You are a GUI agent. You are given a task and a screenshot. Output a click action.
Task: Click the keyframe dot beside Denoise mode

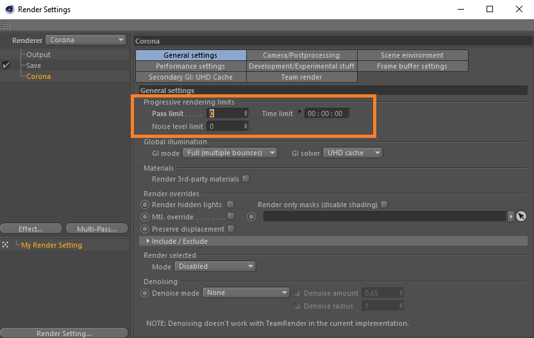(145, 293)
